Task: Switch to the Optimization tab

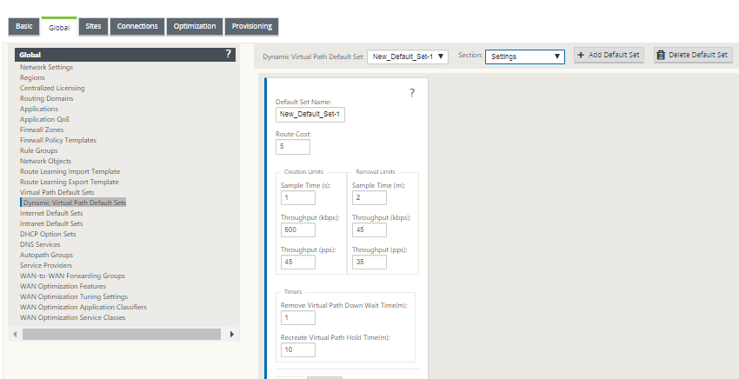Action: pos(194,26)
